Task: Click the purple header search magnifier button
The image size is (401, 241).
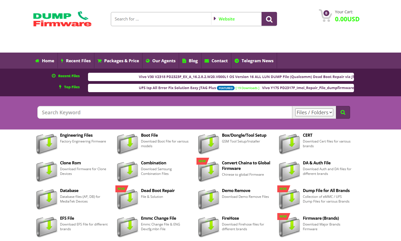Action: pyautogui.click(x=269, y=19)
